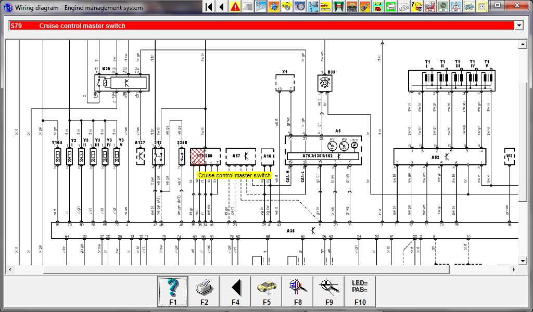Expand the S79 component dropdown arrow
This screenshot has width=533, height=312.
click(518, 25)
